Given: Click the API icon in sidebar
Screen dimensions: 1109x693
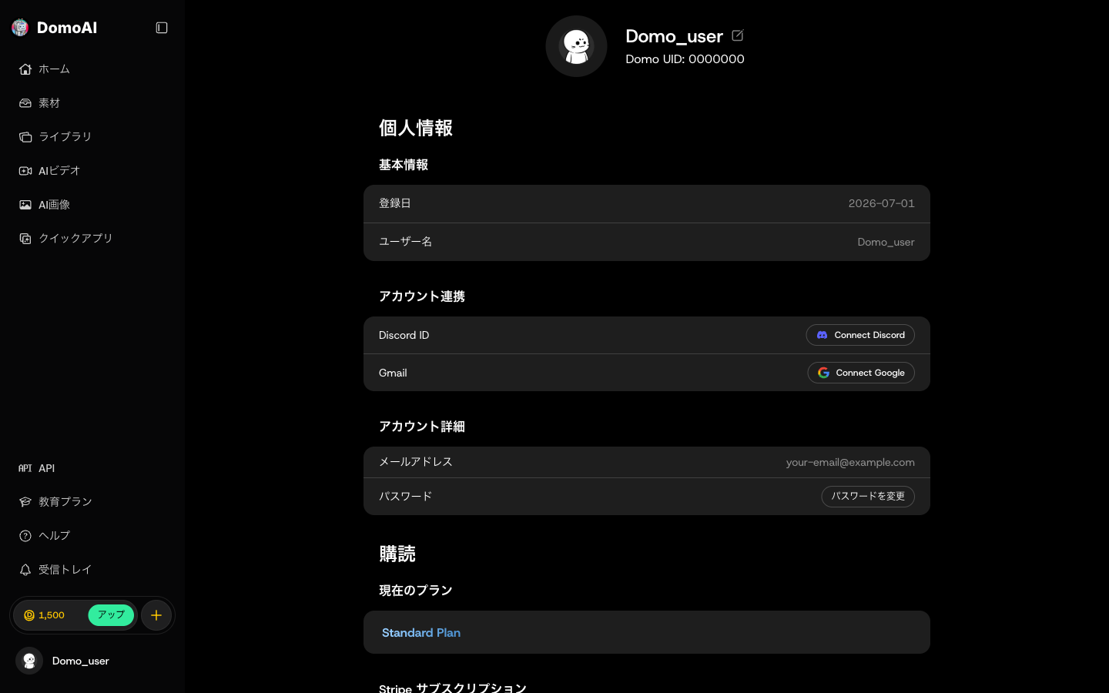Looking at the screenshot, I should click(25, 468).
